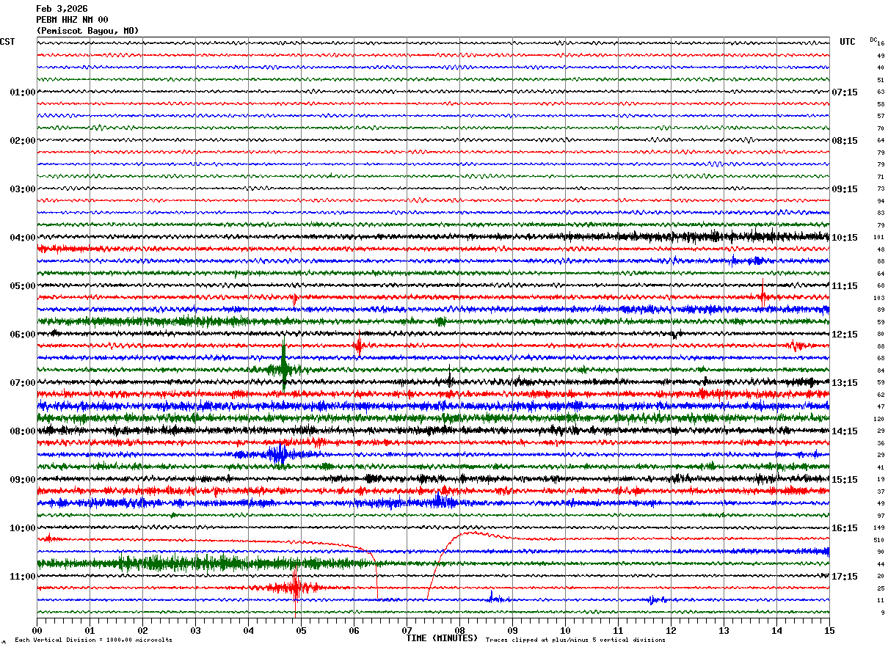Click the blue spike in the 11:30 CST trace

click(x=491, y=596)
